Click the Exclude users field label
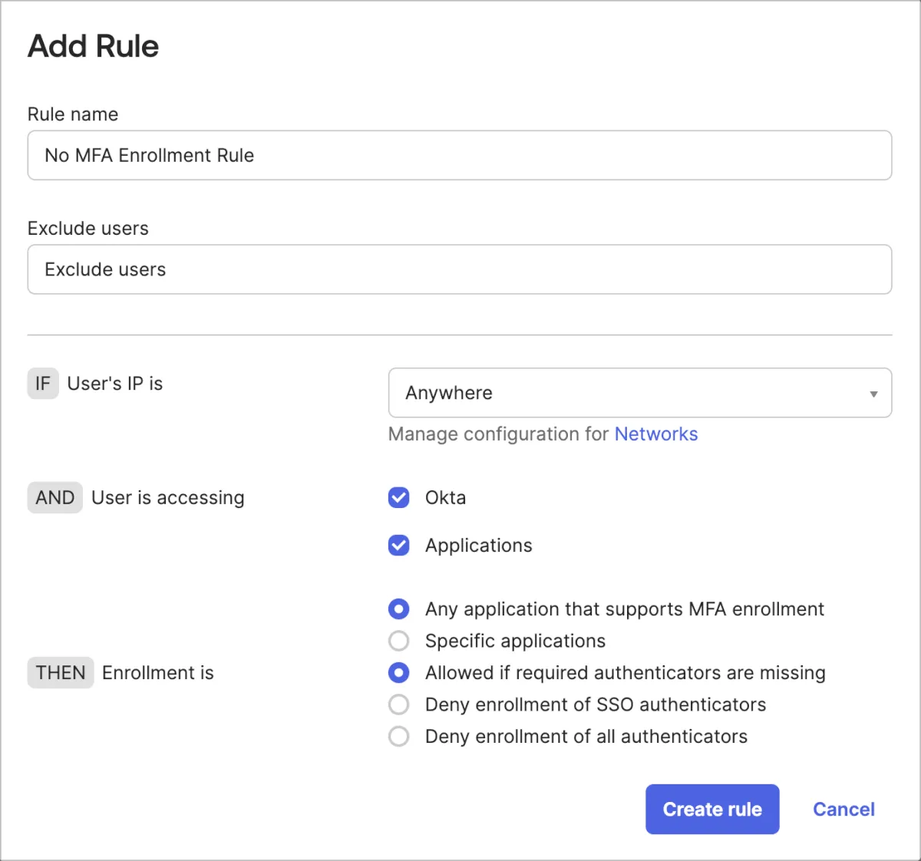The width and height of the screenshot is (921, 861). pyautogui.click(x=88, y=229)
